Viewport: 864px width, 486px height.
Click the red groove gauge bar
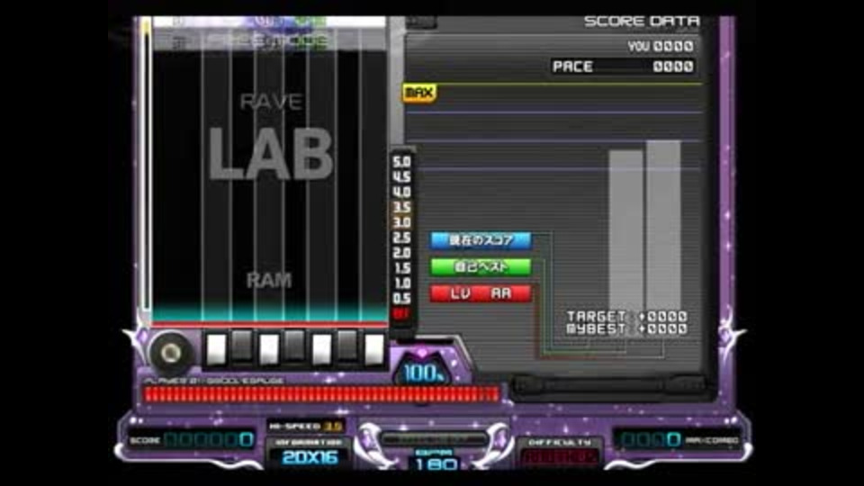click(x=321, y=393)
